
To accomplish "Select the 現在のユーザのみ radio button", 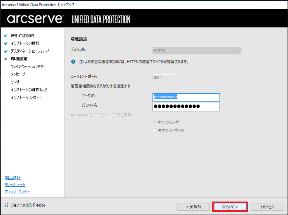I will 155,130.
